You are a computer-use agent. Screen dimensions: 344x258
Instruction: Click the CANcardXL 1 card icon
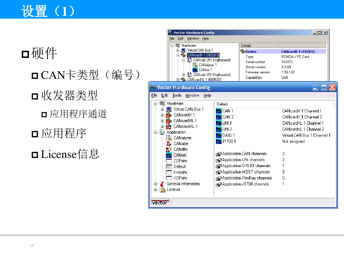coord(169,121)
